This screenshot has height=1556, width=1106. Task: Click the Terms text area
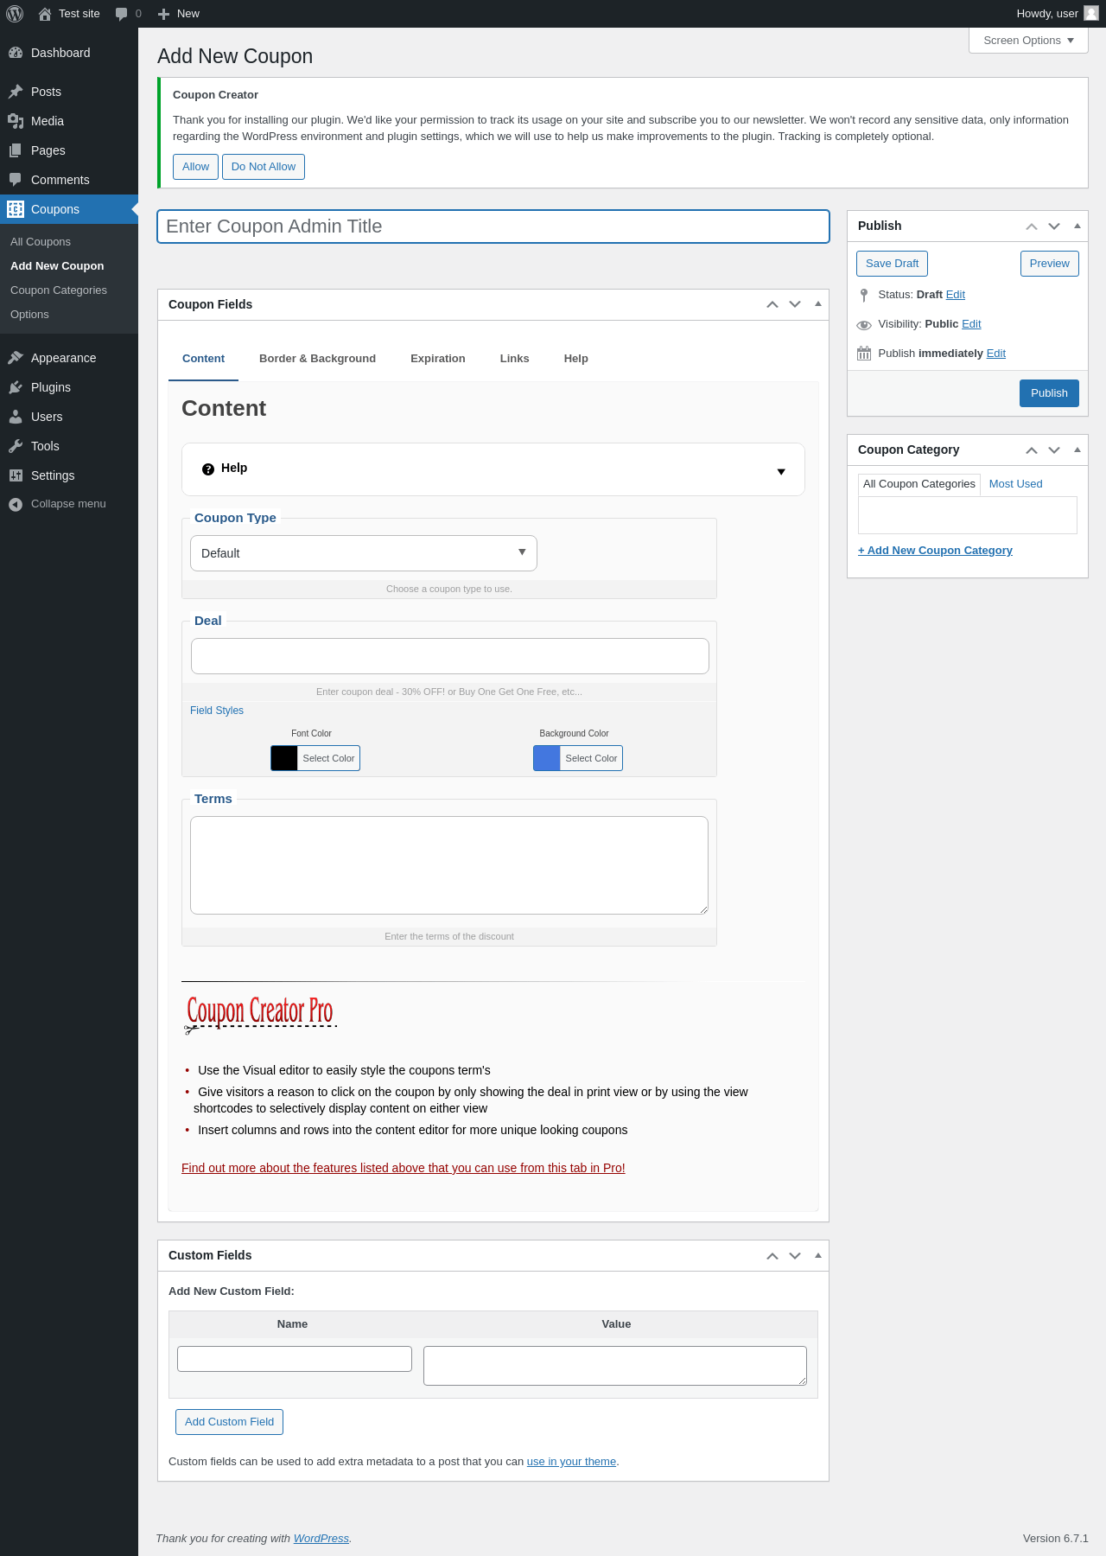[x=449, y=865]
